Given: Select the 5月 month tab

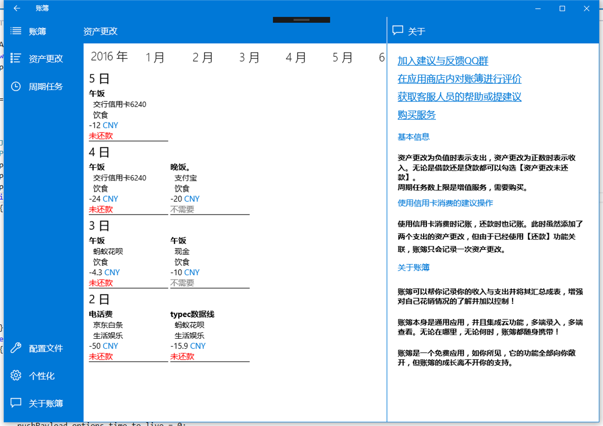Looking at the screenshot, I should (343, 57).
